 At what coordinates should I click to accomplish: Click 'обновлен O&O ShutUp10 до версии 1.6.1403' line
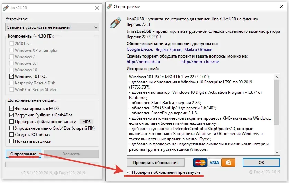pos(172,108)
